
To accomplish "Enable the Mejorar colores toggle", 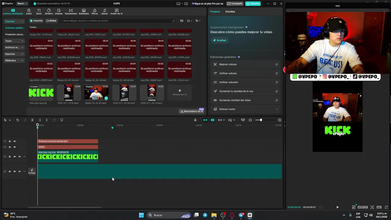I will pyautogui.click(x=277, y=64).
